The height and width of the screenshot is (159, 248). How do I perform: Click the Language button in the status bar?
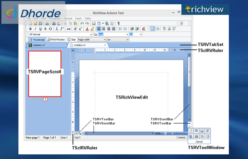coord(181,137)
